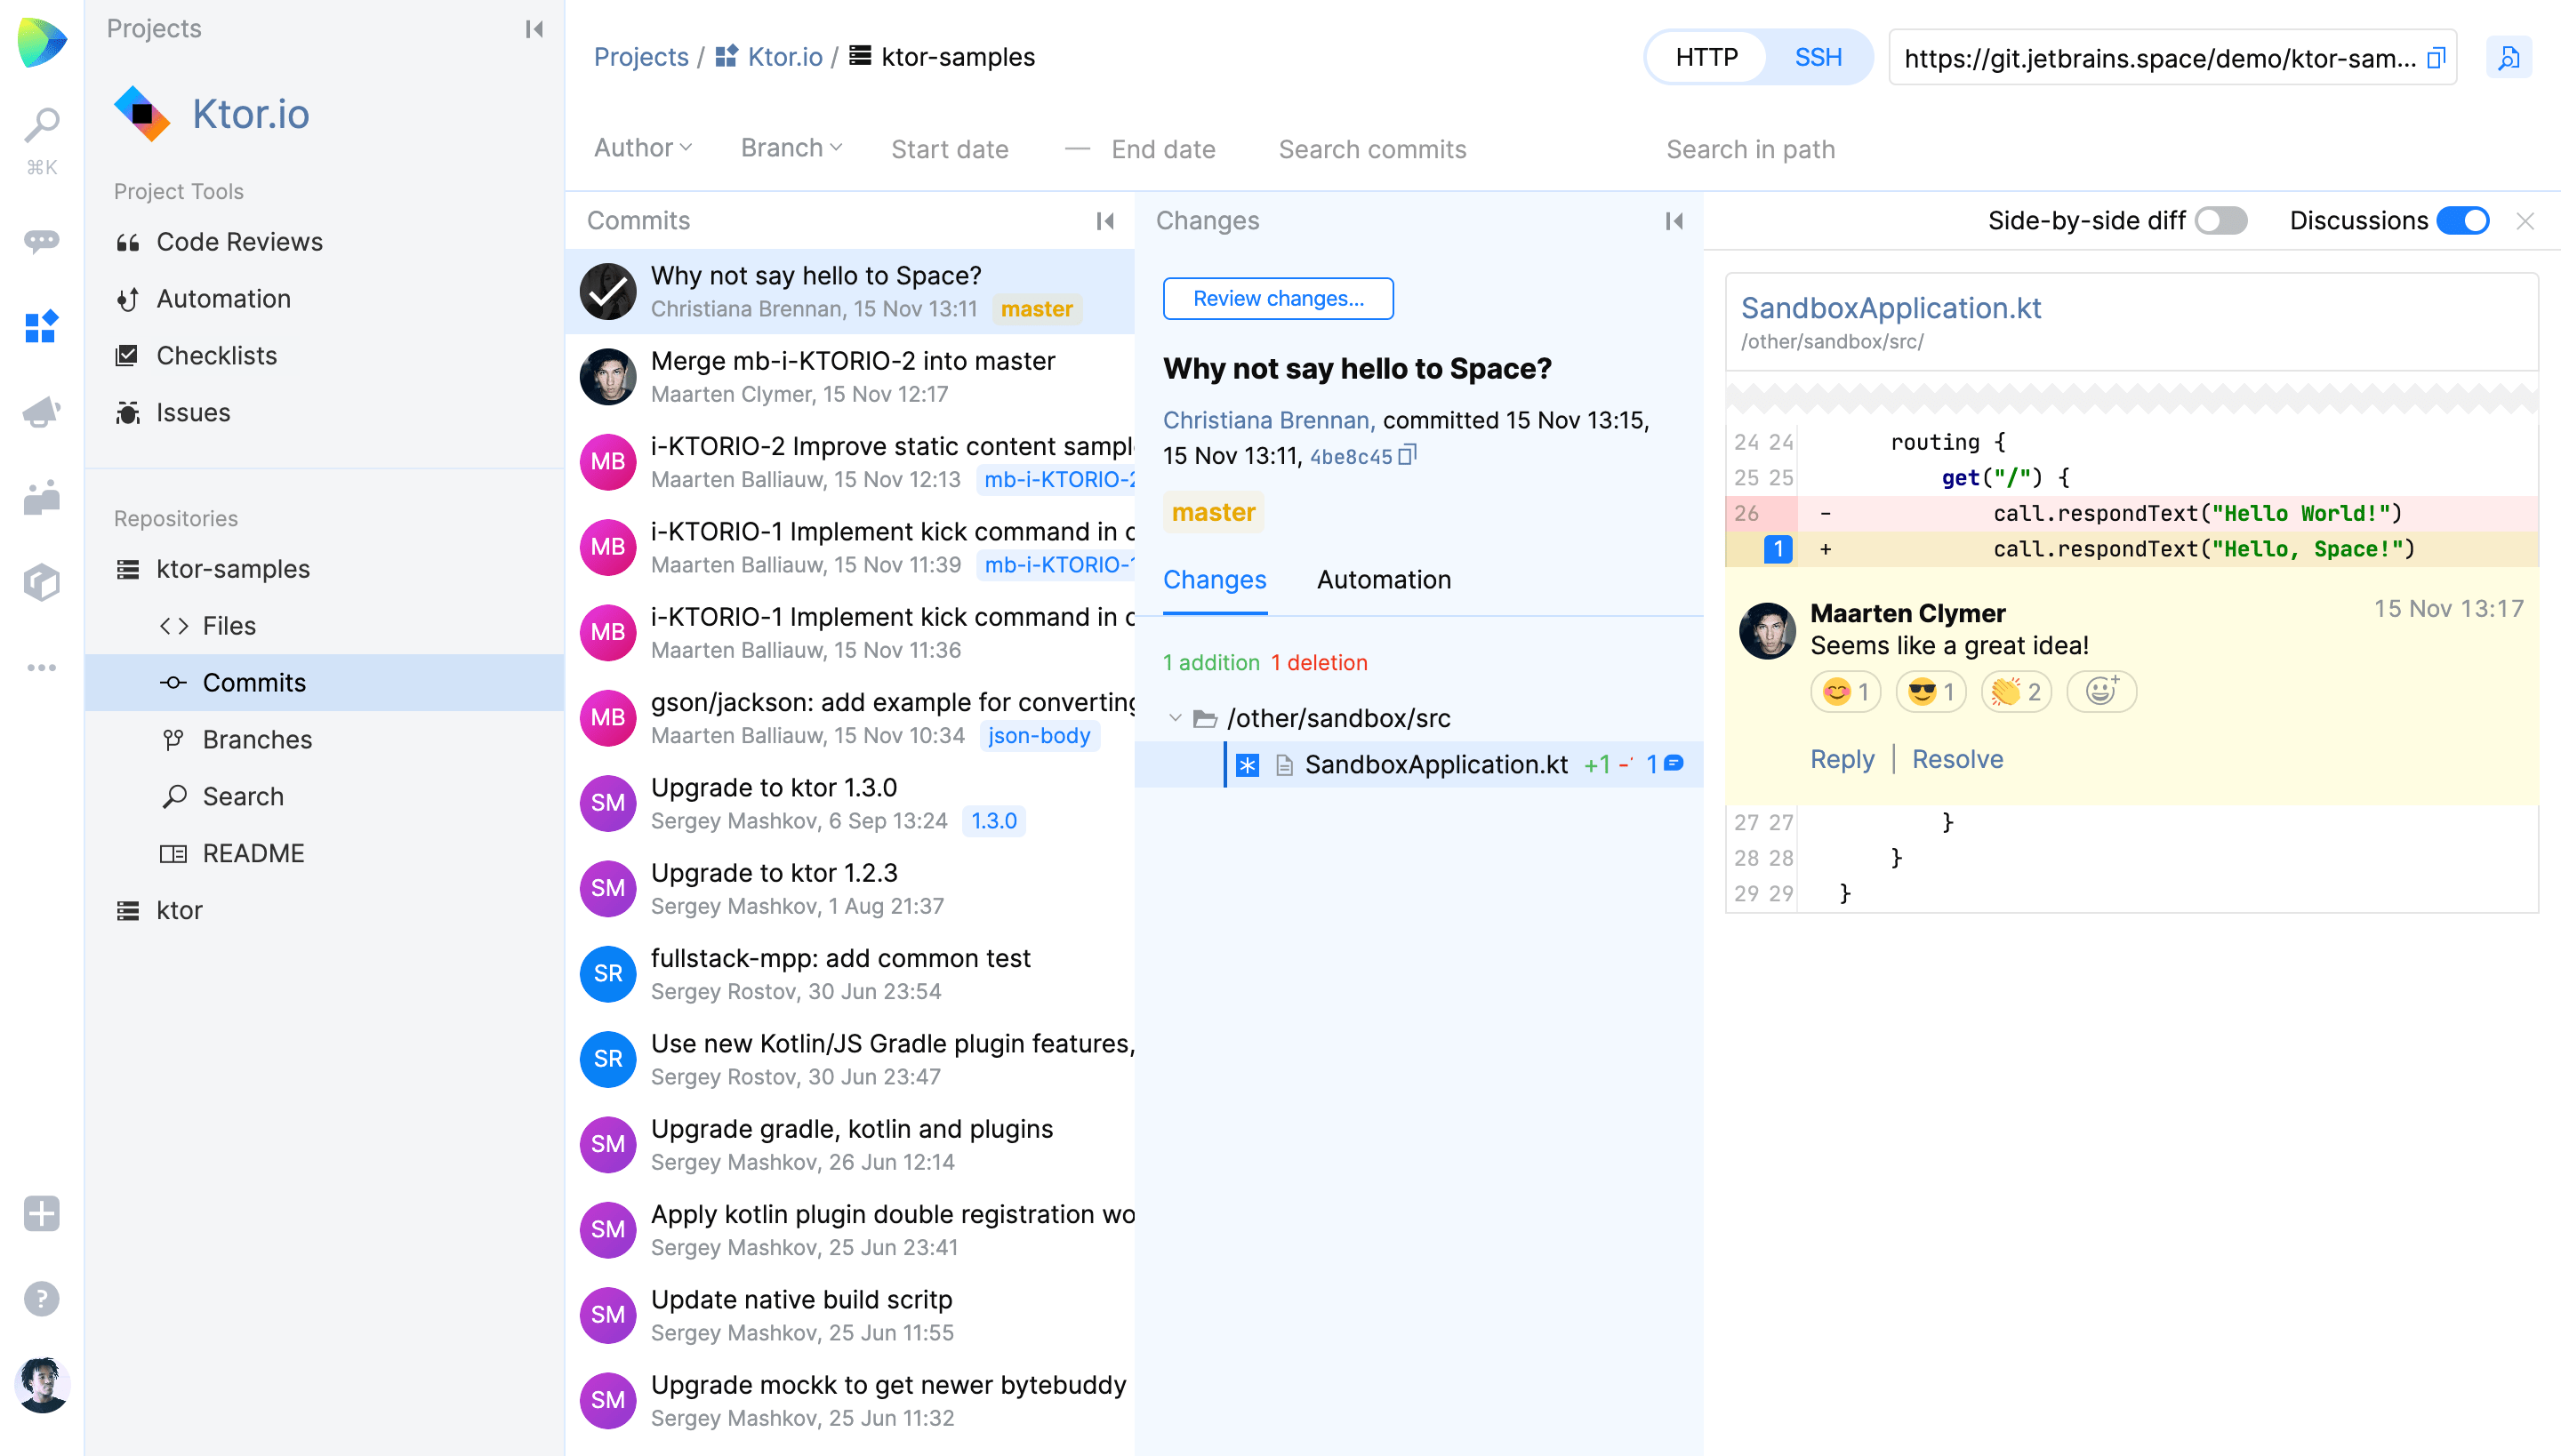2561x1456 pixels.
Task: Switch to the Automation tab
Action: (x=1384, y=580)
